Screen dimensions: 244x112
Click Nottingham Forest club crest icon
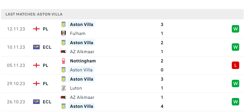pos(64,61)
